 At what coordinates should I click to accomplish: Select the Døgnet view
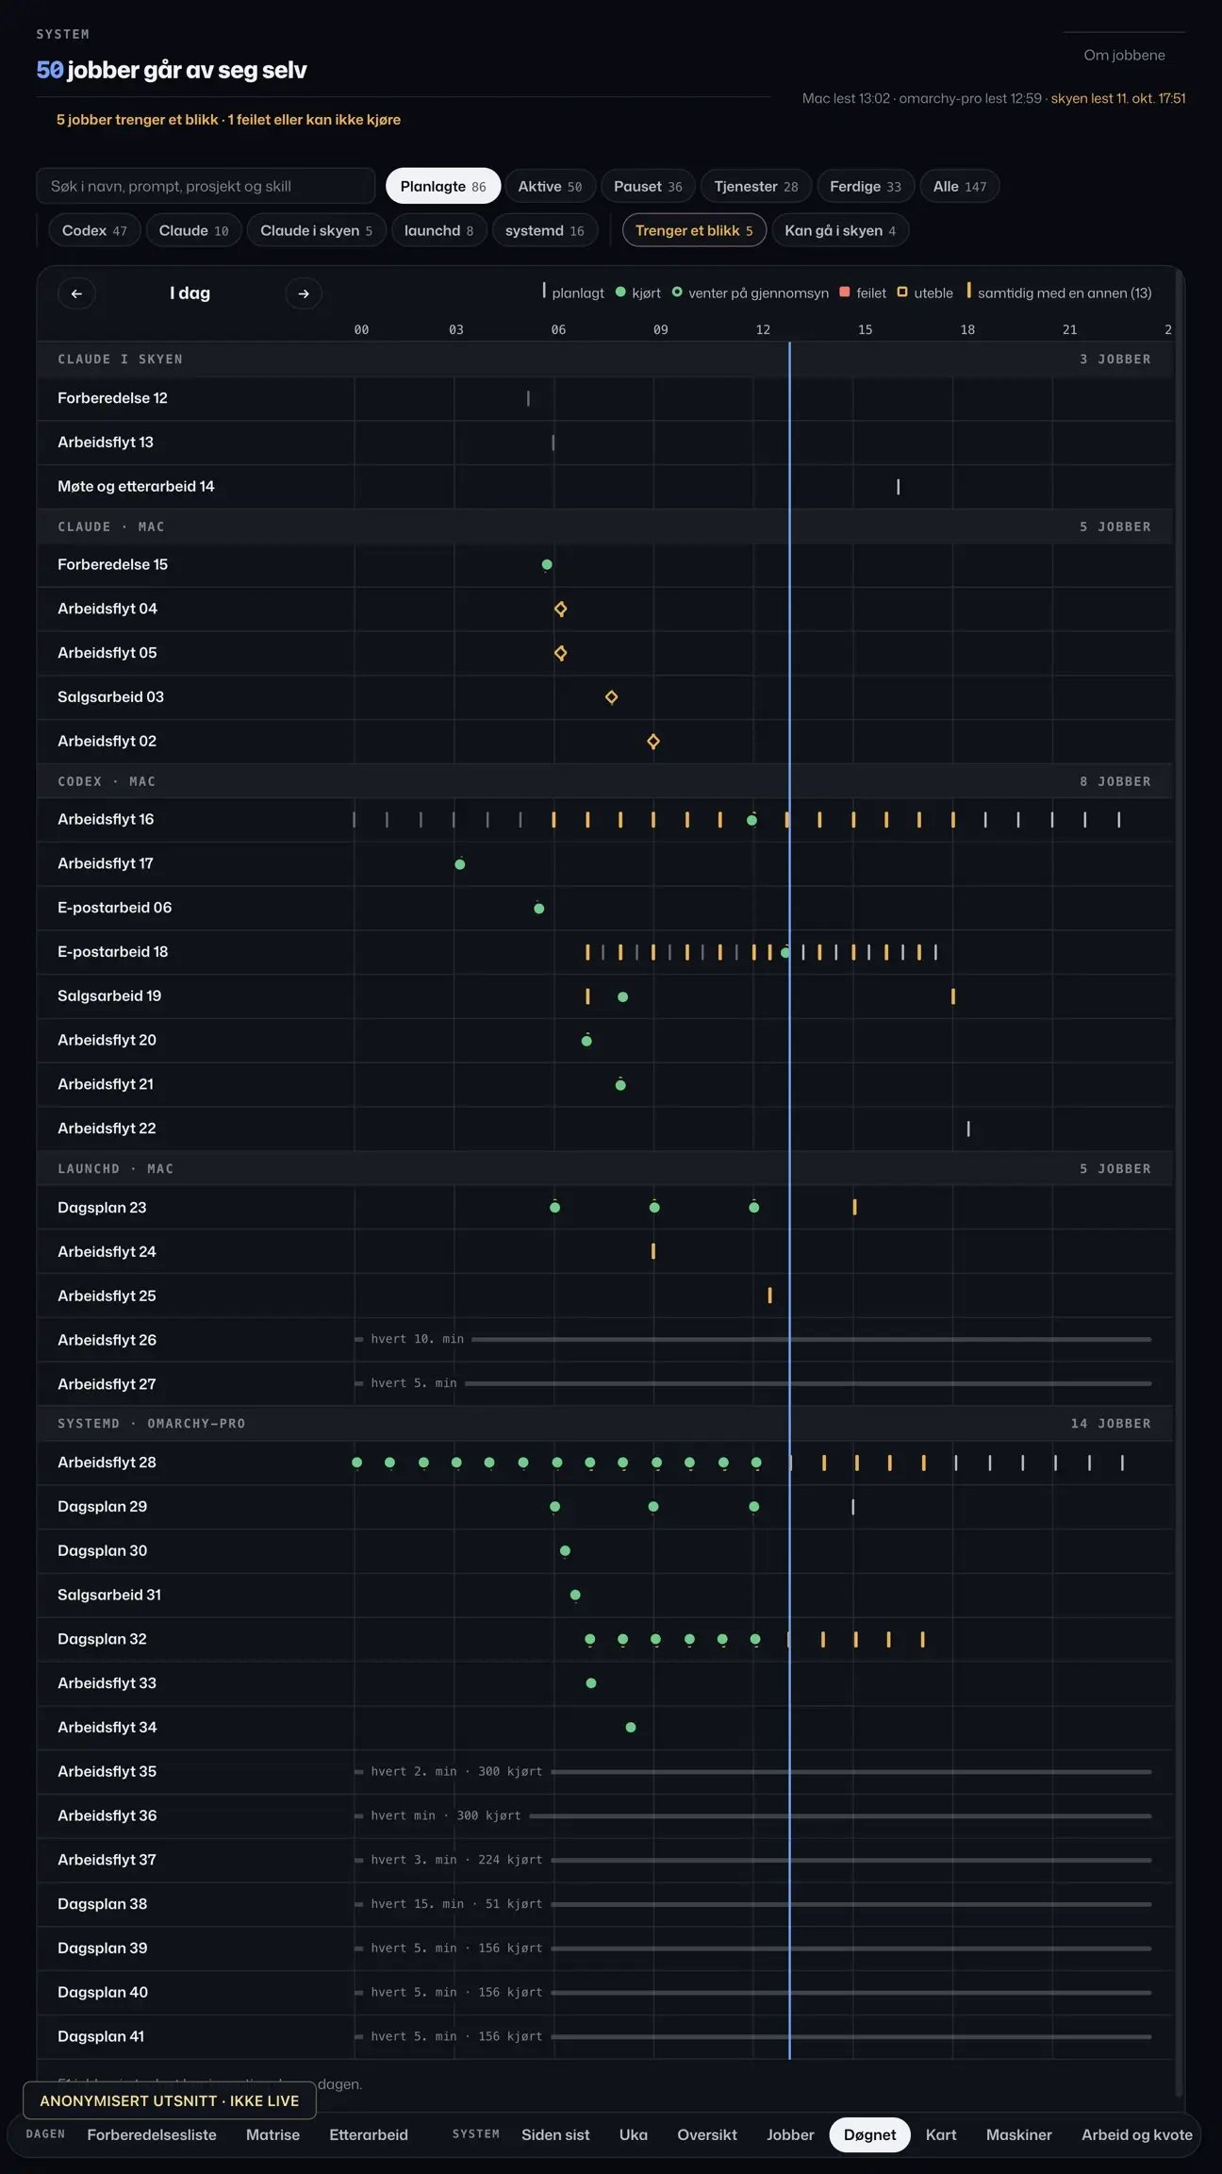869,2134
